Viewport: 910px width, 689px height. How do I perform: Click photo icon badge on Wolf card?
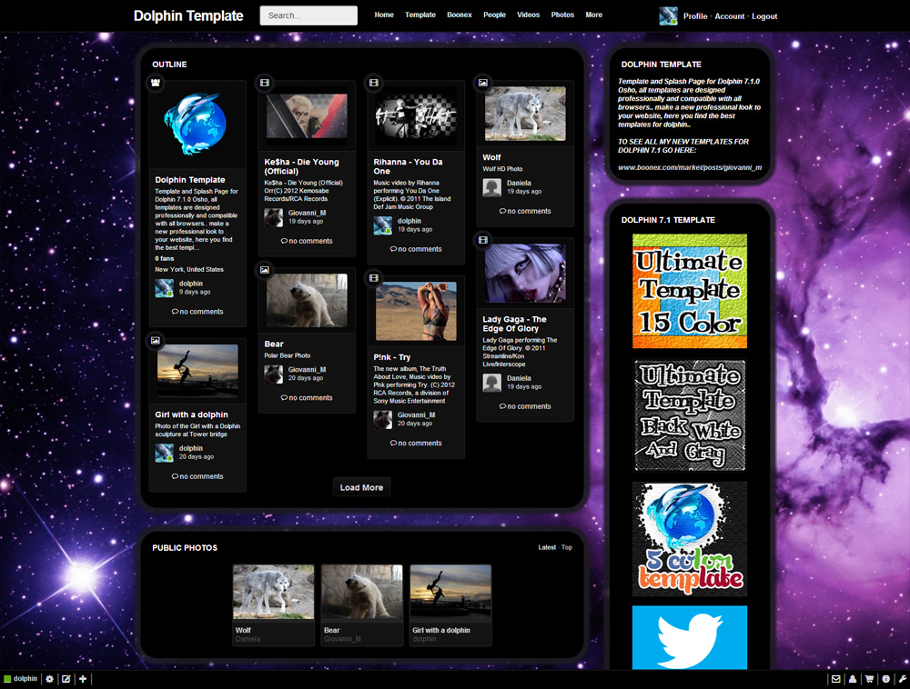pos(483,83)
